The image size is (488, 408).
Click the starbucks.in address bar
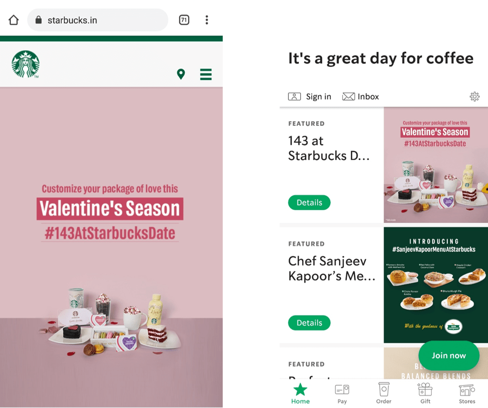(98, 20)
